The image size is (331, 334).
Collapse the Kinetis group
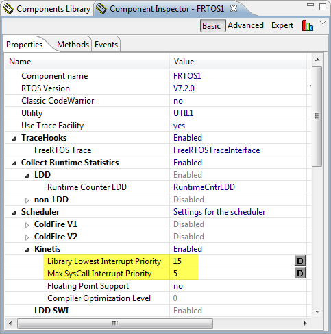point(27,250)
